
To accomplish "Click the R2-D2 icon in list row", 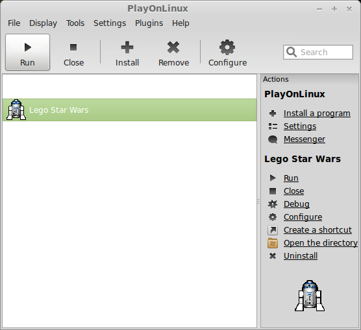I will tap(16, 110).
